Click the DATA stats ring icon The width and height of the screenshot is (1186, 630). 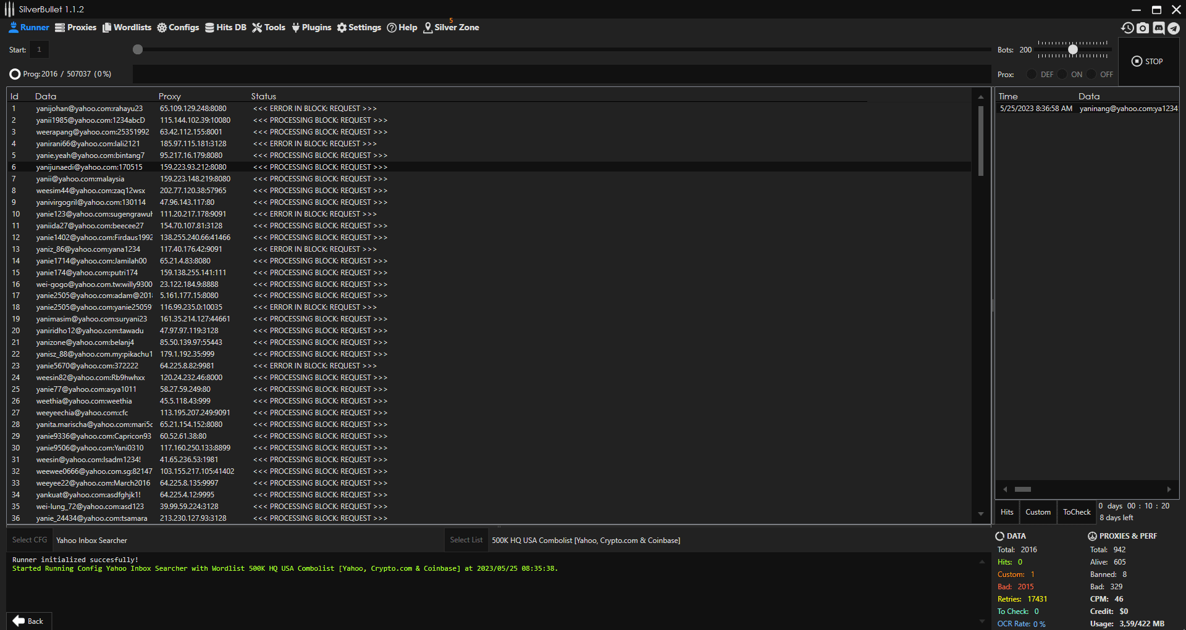[x=1000, y=536]
